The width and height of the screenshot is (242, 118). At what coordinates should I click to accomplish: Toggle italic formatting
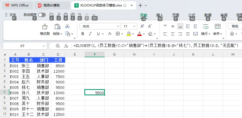(x=90, y=34)
